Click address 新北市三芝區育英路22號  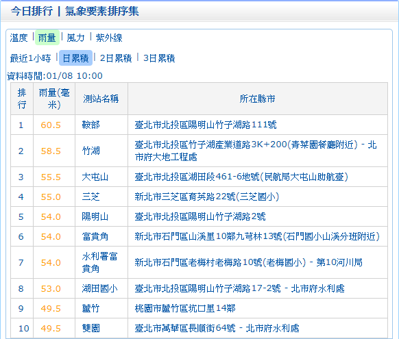pos(207,197)
